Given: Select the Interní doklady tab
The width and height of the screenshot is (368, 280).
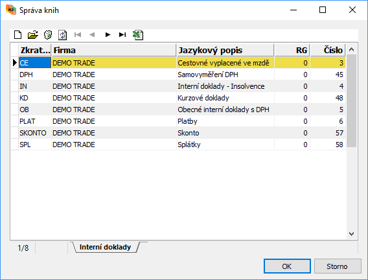Looking at the screenshot, I should pos(105,247).
